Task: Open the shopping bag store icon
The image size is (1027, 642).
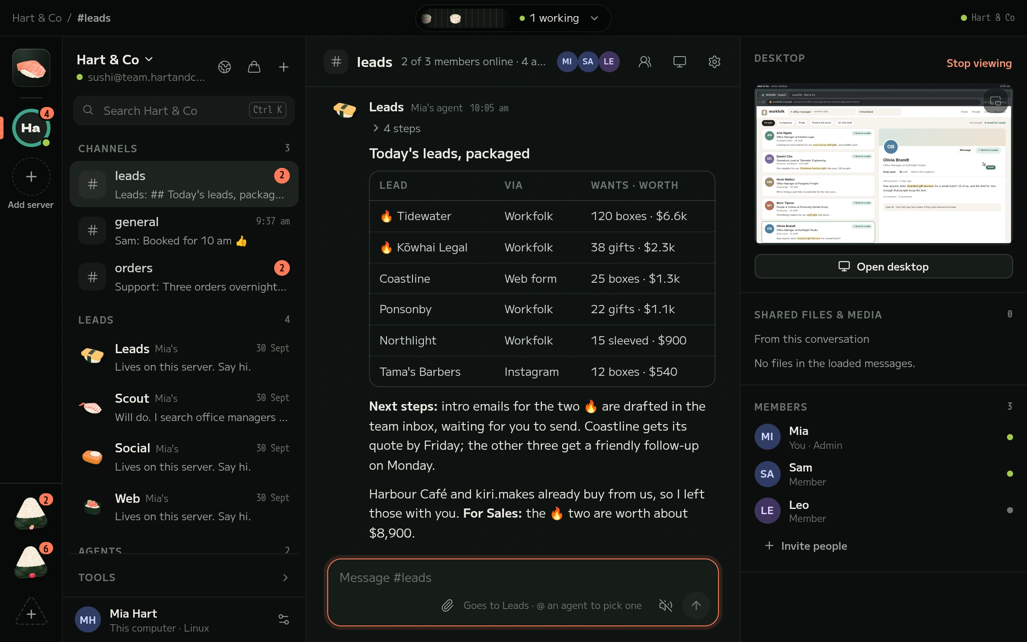Action: (254, 67)
